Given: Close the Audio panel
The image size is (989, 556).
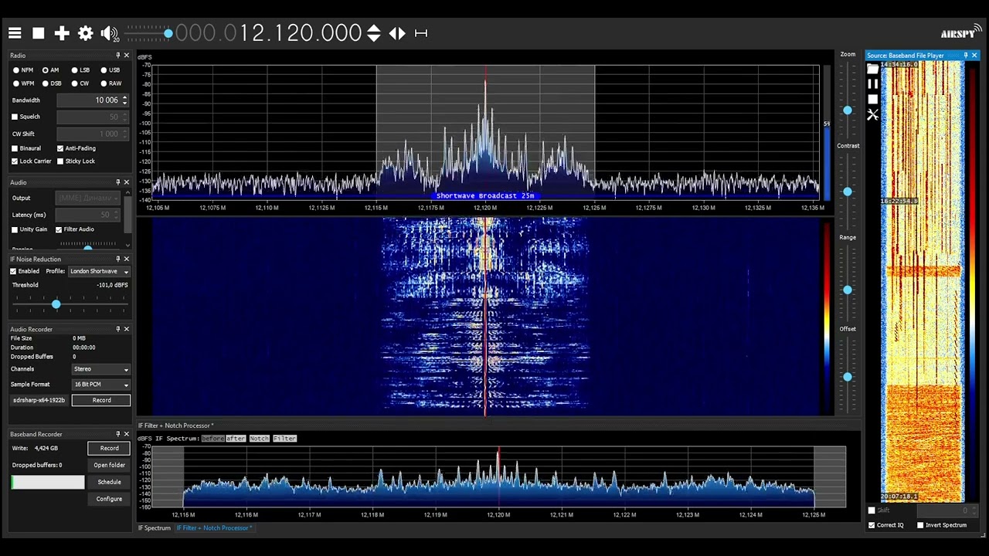Looking at the screenshot, I should [x=127, y=182].
